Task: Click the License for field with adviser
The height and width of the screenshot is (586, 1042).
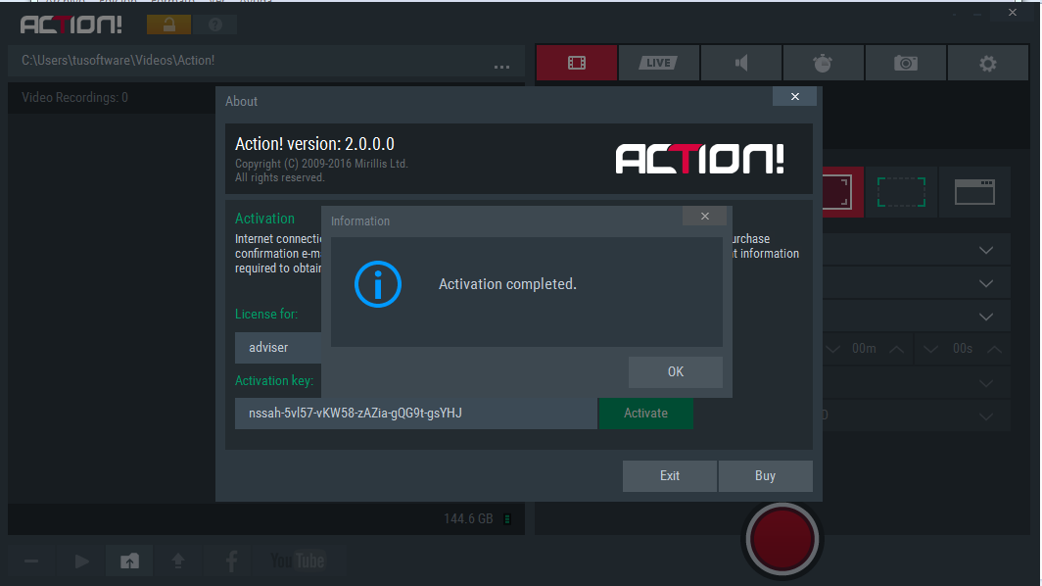Action: click(x=278, y=347)
